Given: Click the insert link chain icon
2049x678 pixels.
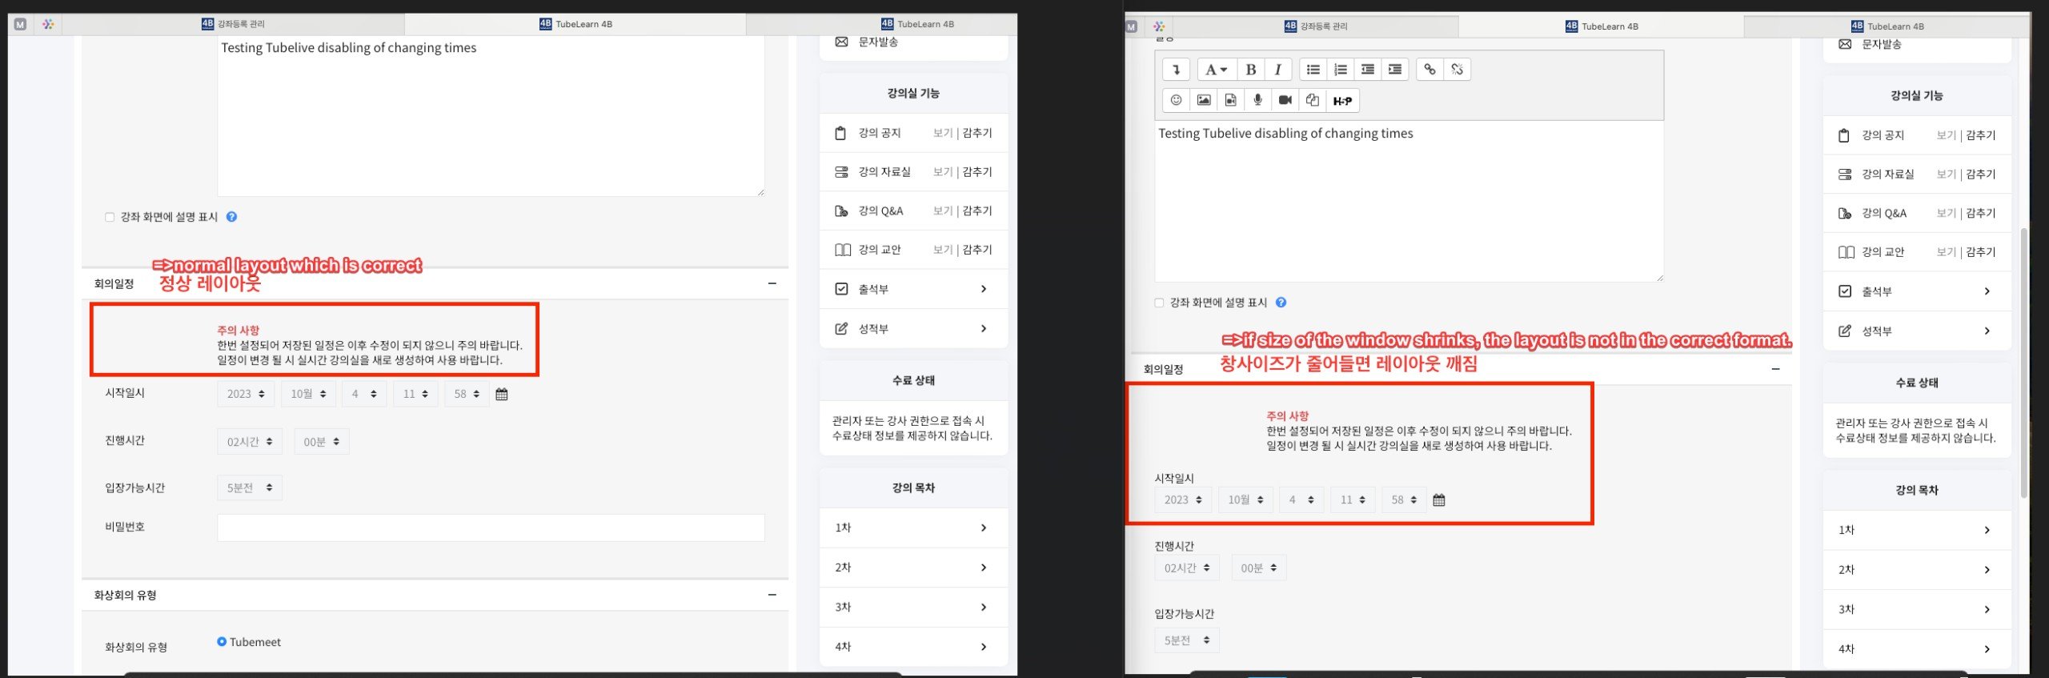Looking at the screenshot, I should (1429, 70).
